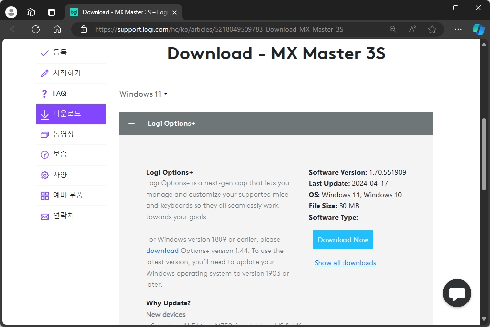The image size is (490, 327).
Task: Select the 다운로드 sidebar item
Action: click(x=71, y=114)
